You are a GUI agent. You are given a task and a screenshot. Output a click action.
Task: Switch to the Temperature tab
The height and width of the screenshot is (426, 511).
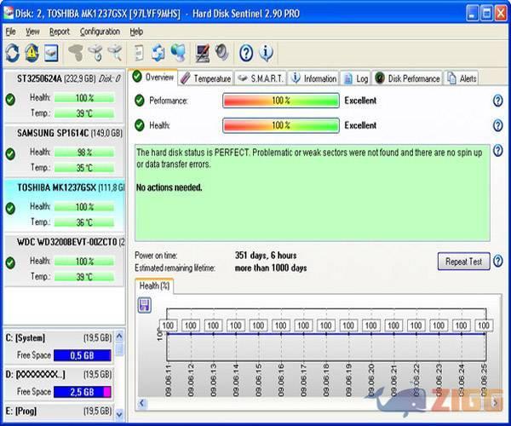click(206, 78)
